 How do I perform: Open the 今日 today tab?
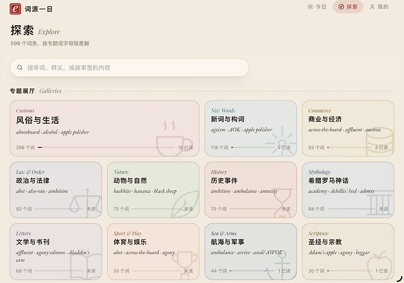coord(317,6)
